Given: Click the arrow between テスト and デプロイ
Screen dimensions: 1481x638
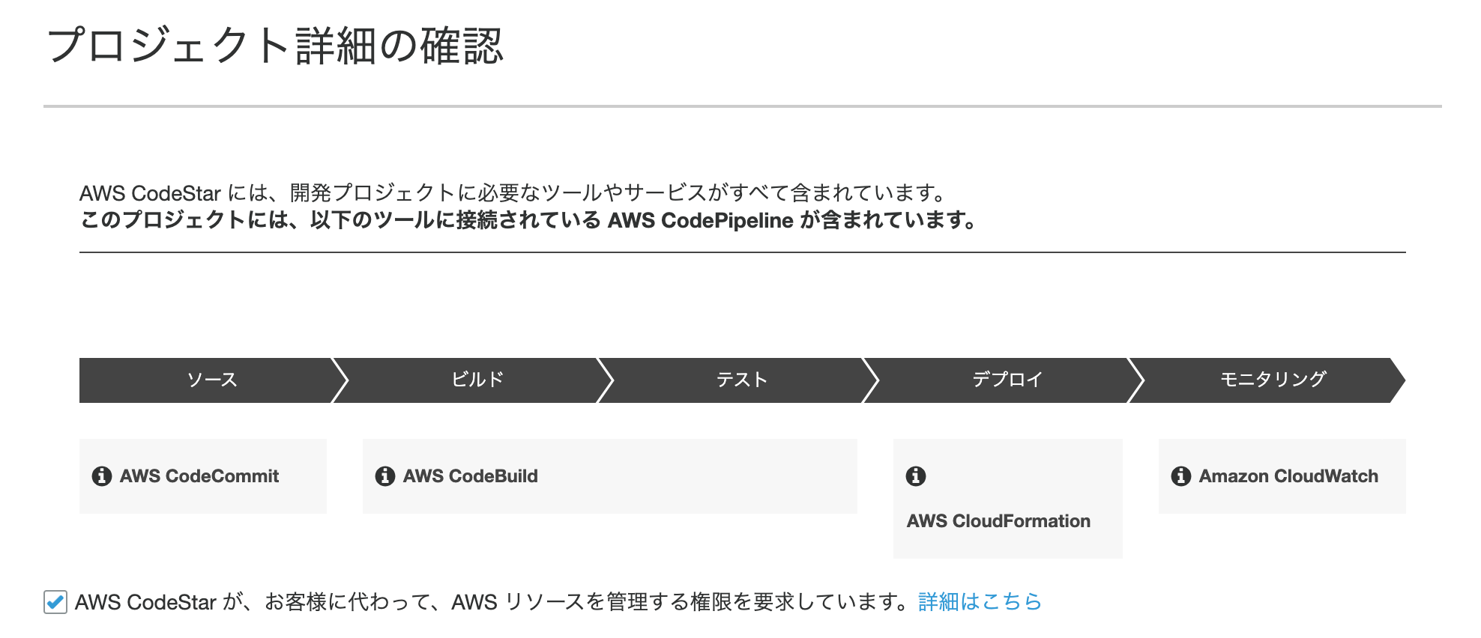Looking at the screenshot, I should pyautogui.click(x=872, y=380).
